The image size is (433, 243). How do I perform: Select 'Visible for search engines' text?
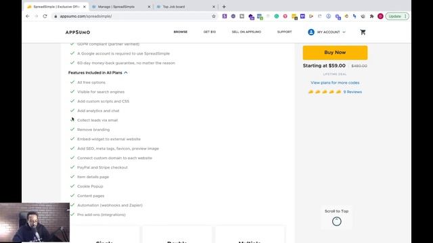pyautogui.click(x=101, y=92)
